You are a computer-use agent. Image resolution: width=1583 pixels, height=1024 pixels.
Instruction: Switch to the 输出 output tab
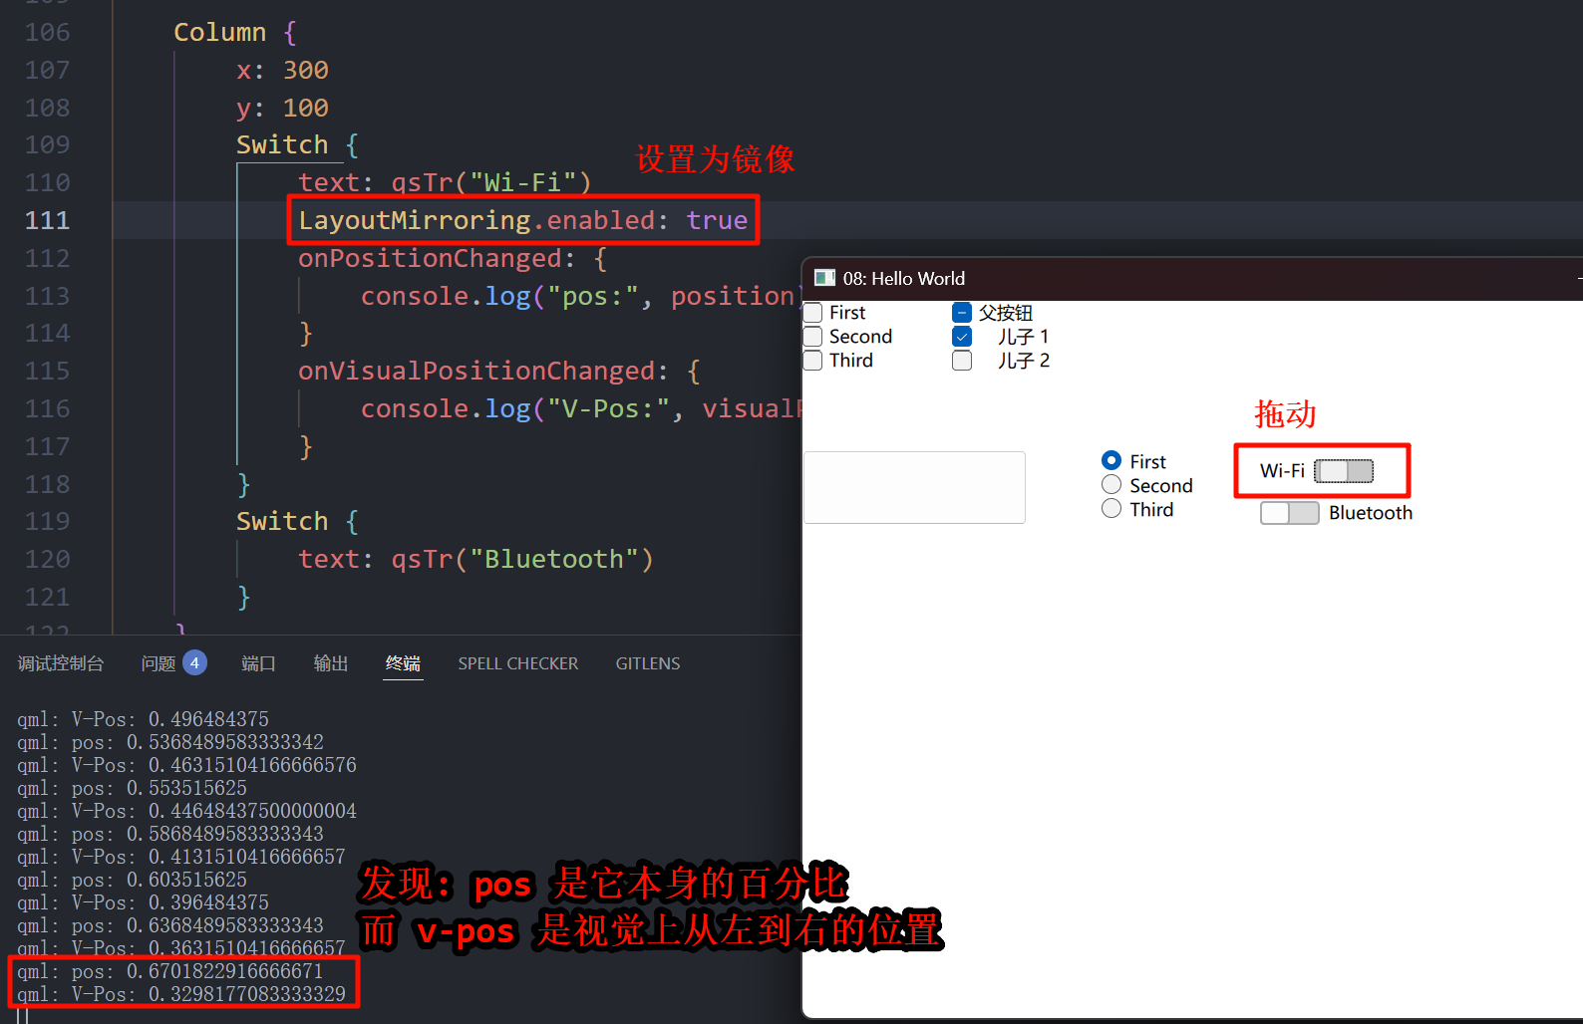click(331, 663)
